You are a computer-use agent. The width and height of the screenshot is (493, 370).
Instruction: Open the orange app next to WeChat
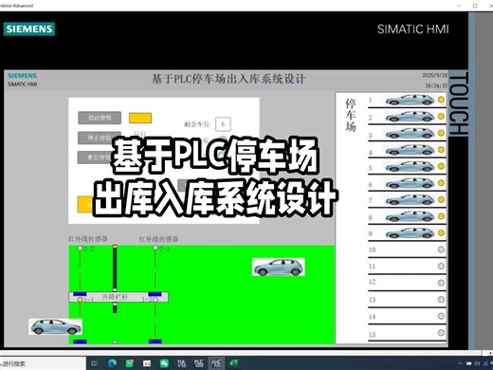[x=147, y=363]
